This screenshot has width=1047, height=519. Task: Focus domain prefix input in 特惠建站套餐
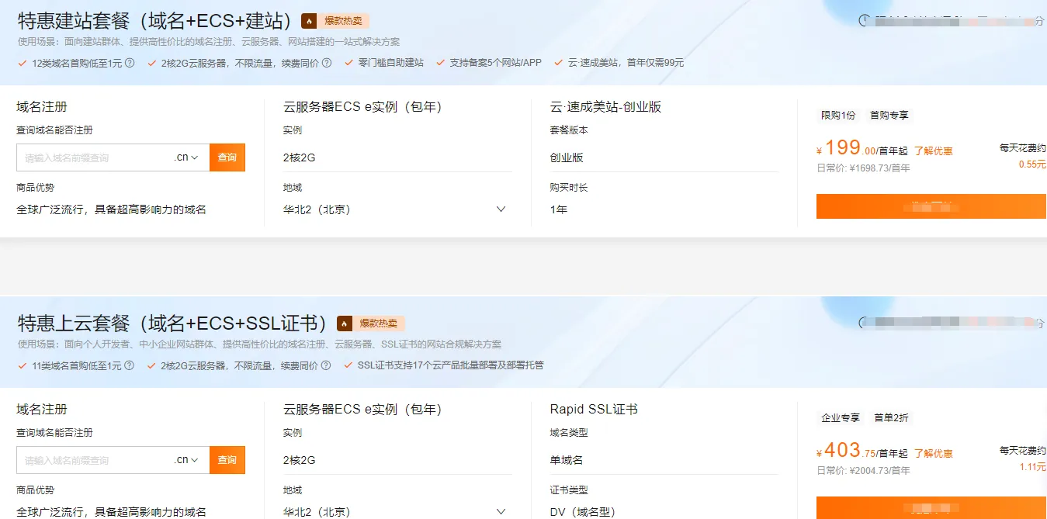tap(93, 157)
